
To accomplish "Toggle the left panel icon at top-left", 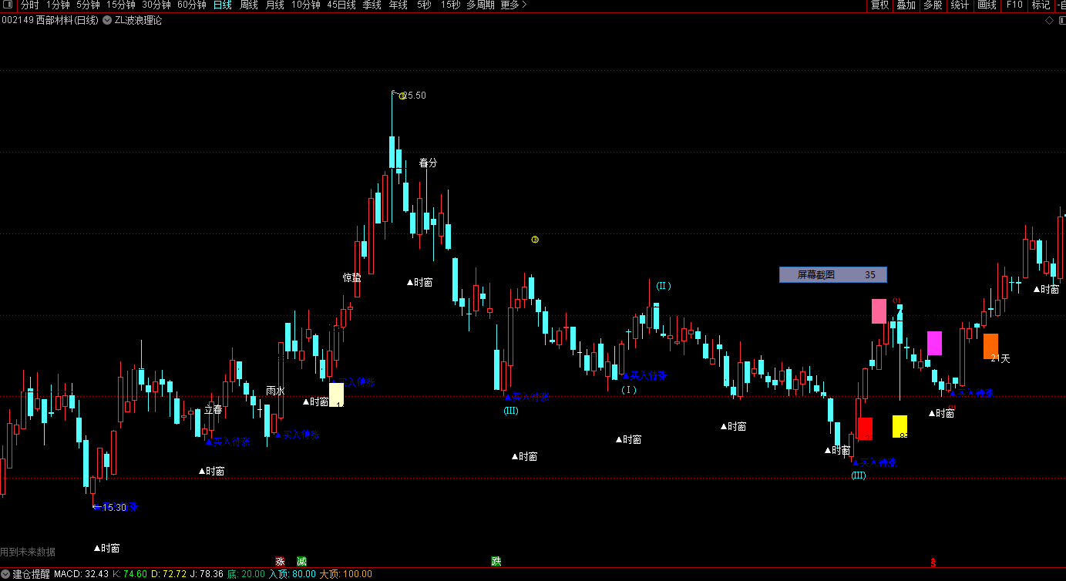I will coord(8,5).
